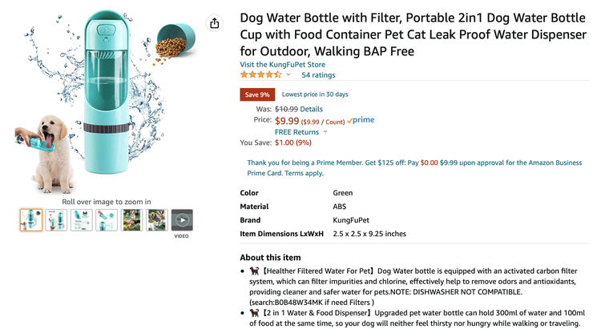Select the fifth product thumbnail
This screenshot has width=601, height=329.
pyautogui.click(x=131, y=220)
